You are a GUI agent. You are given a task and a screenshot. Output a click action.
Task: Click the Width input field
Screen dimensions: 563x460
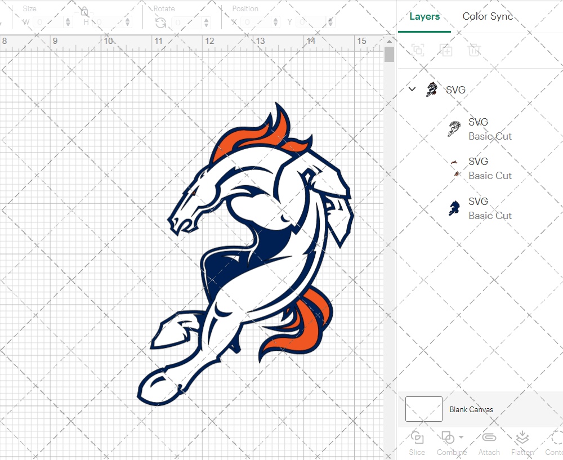[48, 23]
